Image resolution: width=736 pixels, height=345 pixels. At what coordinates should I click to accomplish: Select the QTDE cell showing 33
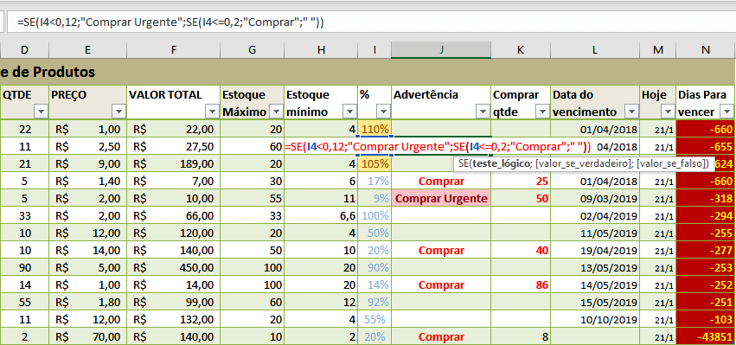tap(24, 216)
